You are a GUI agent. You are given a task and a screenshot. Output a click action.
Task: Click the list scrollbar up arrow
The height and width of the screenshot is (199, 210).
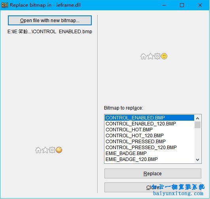tap(197, 118)
